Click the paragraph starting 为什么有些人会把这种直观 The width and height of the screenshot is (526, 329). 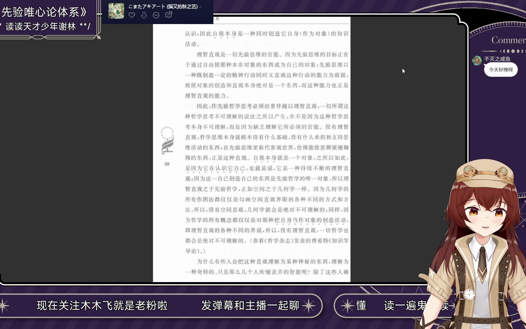[267, 267]
